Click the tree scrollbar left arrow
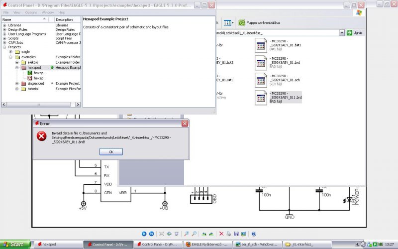The image size is (398, 249). pos(4,105)
